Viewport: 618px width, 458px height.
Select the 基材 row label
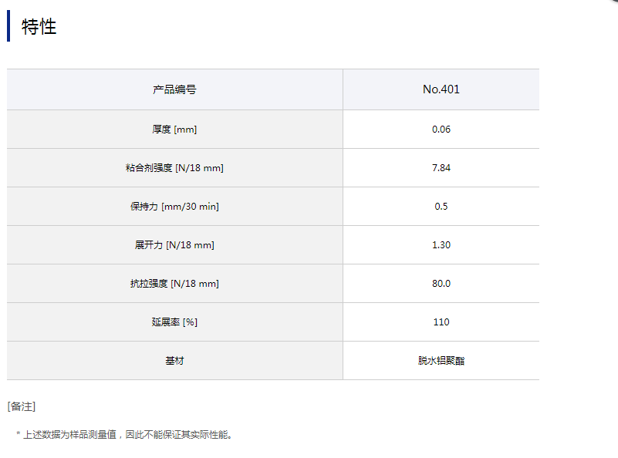pos(174,361)
